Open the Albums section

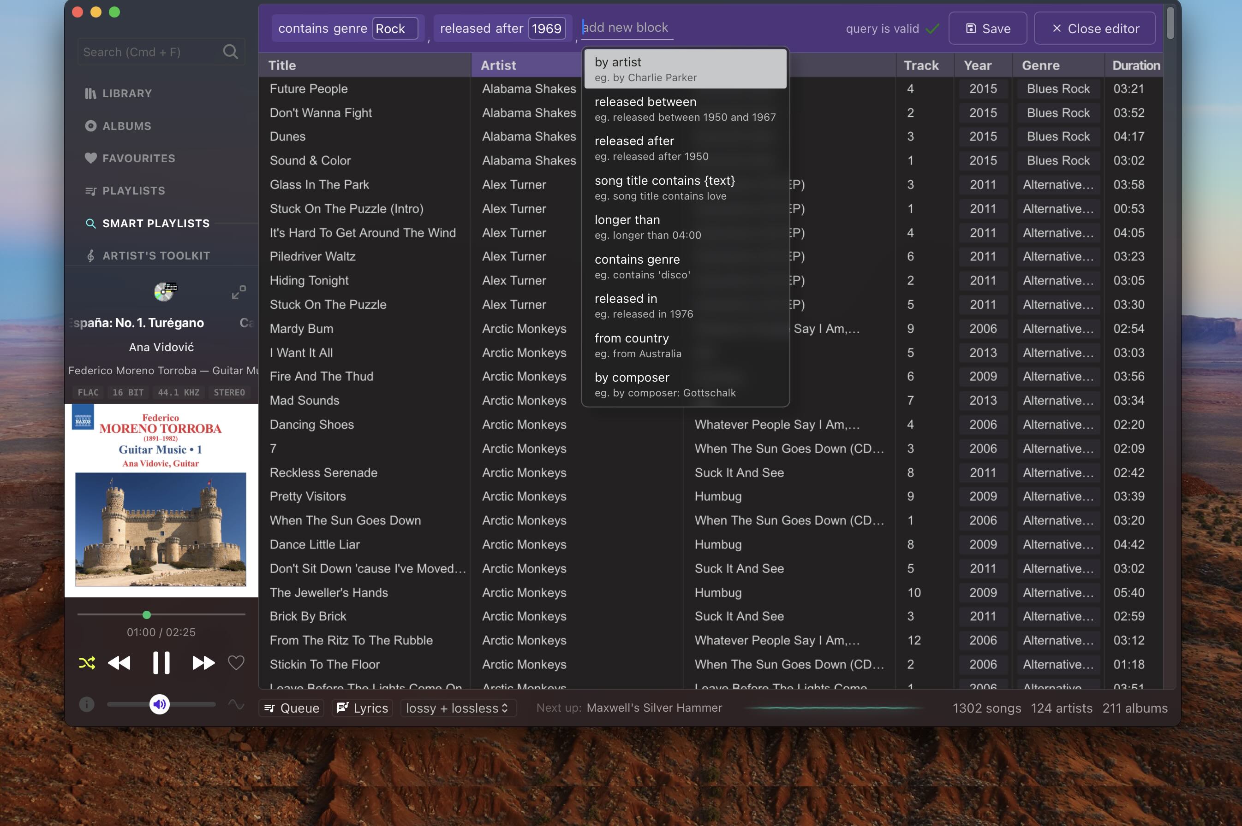tap(126, 126)
